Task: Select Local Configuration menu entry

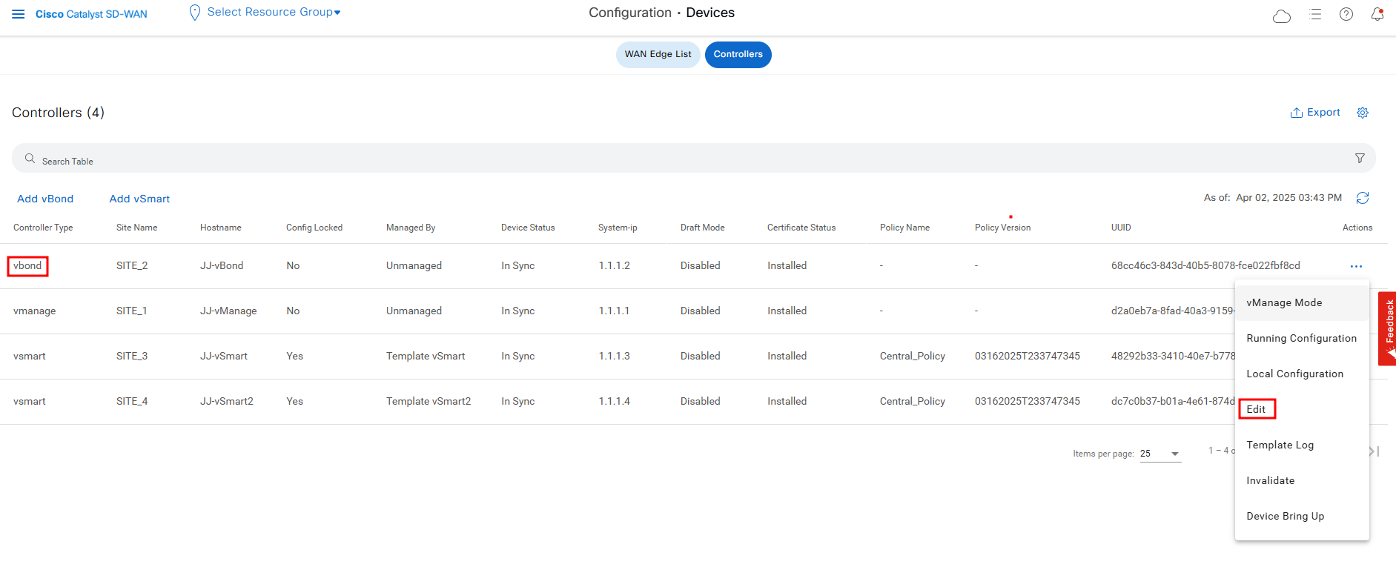Action: (1302, 374)
